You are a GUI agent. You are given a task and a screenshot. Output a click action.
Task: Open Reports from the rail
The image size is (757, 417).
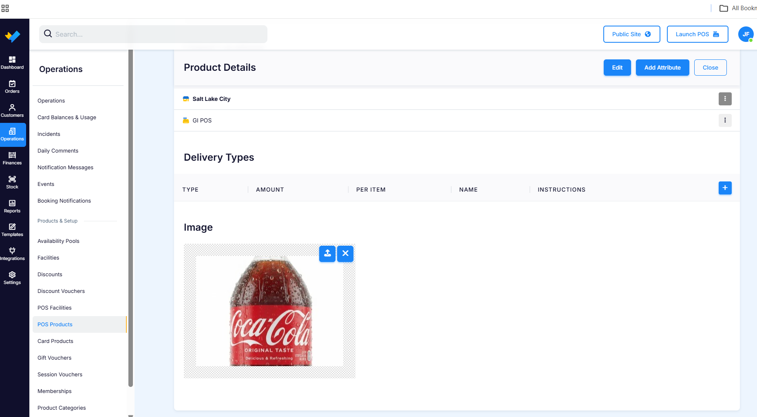12,207
